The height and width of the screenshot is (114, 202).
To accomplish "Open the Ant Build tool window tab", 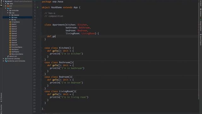I will click(x=201, y=3).
